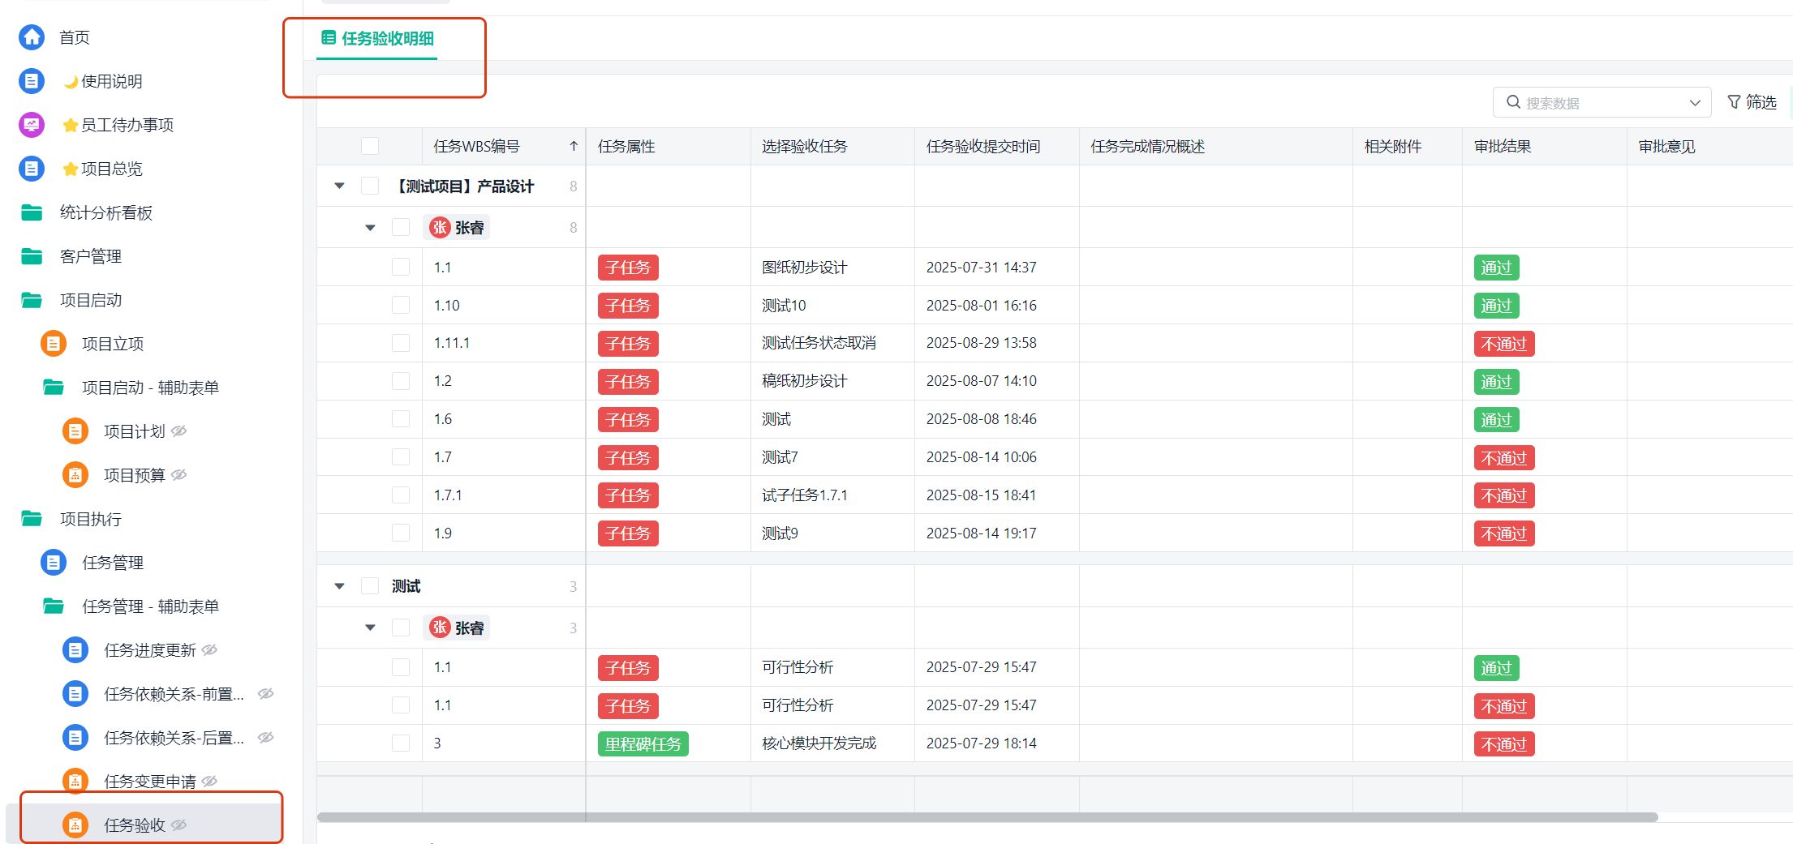Tick checkbox for row 1.10
This screenshot has width=1793, height=844.
[x=401, y=306]
